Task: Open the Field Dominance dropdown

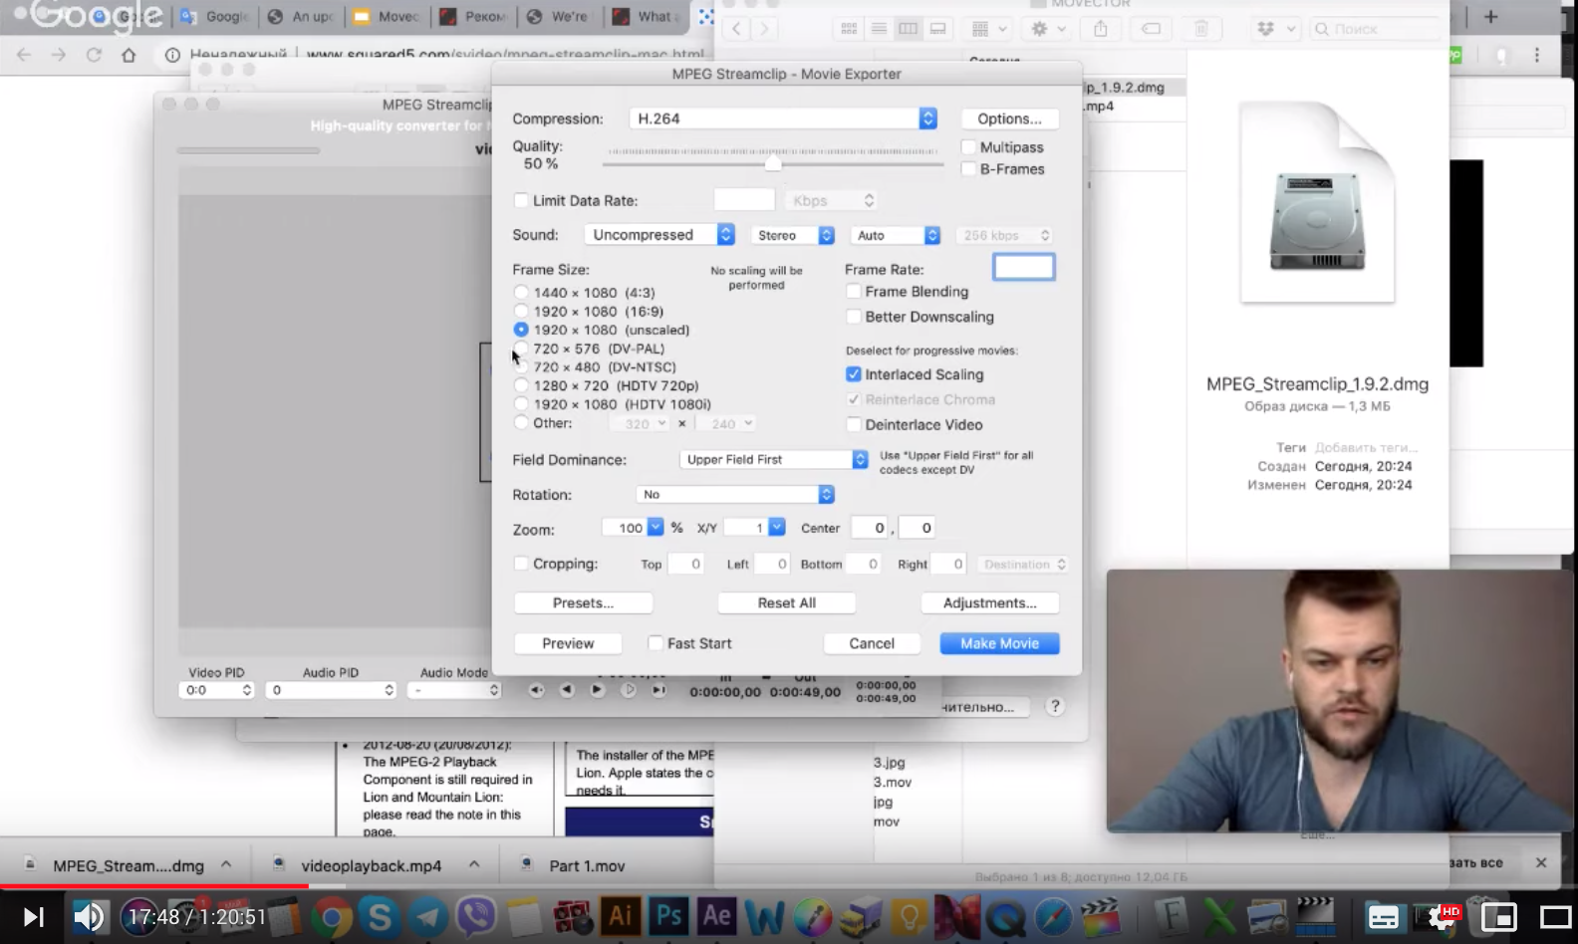Action: 774,460
